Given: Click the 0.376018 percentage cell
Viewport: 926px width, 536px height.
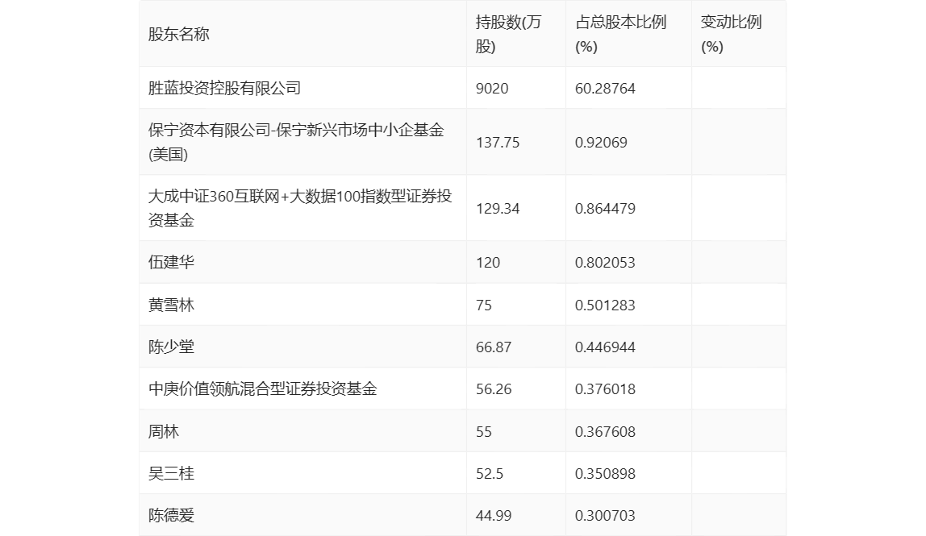Looking at the screenshot, I should [x=605, y=389].
